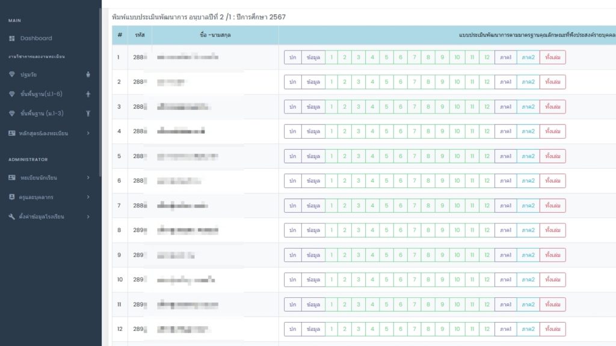Click page 7 button in row 8
The width and height of the screenshot is (616, 346).
[x=414, y=230]
